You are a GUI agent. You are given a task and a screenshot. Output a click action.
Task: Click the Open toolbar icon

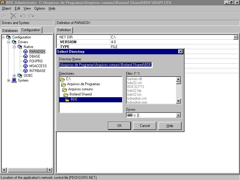[x=4, y=16]
